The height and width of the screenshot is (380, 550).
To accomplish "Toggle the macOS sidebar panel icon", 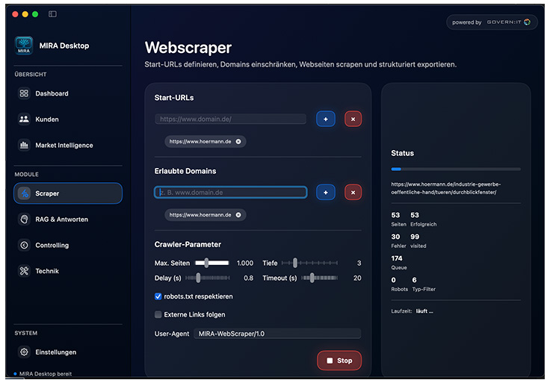I will [x=52, y=14].
